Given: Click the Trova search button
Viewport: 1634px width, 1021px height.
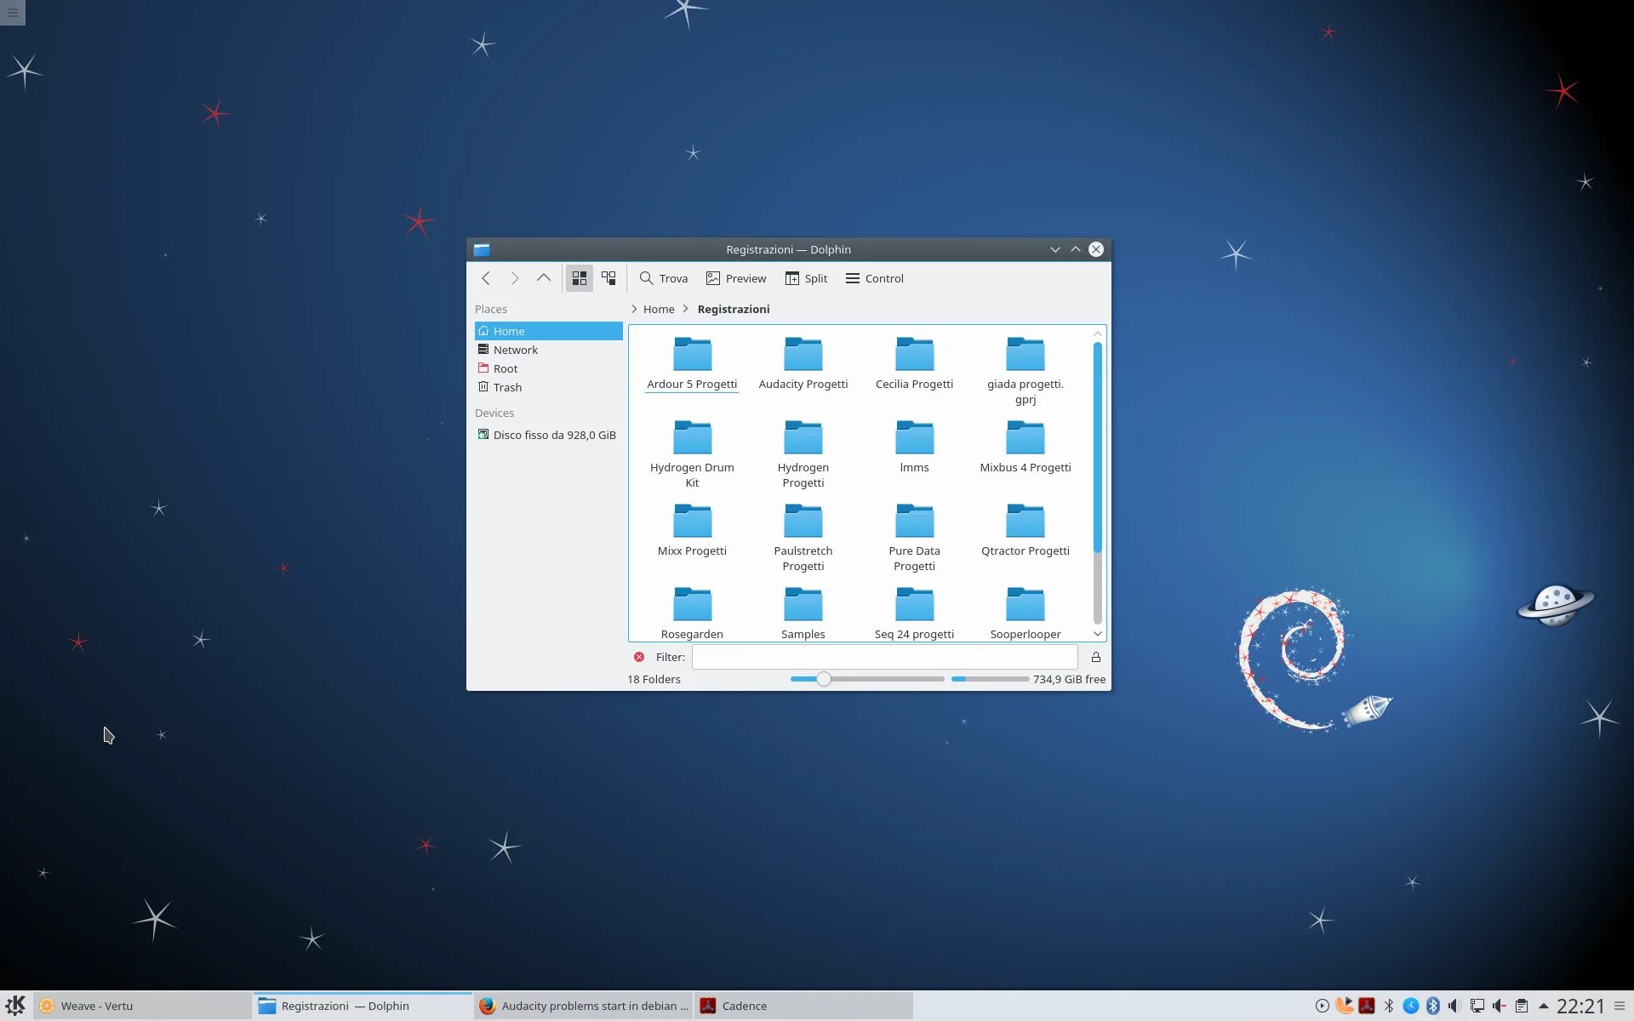Looking at the screenshot, I should point(664,278).
